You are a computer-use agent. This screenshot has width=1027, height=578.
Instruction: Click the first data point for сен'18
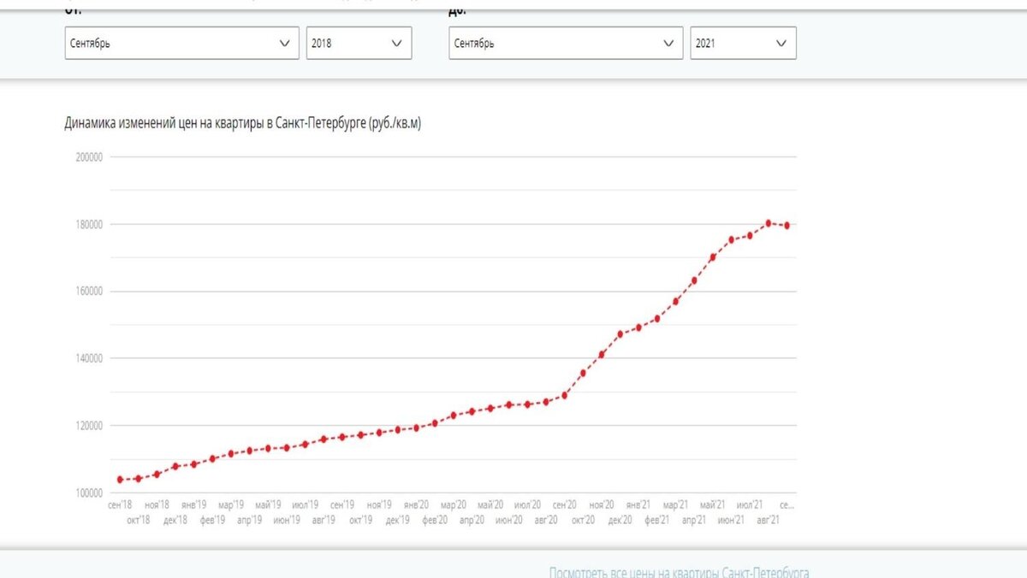[x=120, y=480]
